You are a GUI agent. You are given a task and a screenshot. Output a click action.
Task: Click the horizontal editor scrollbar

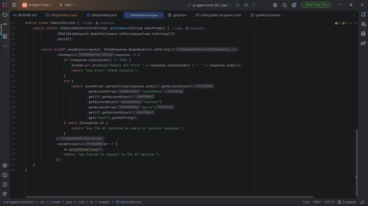pyautogui.click(x=169, y=197)
